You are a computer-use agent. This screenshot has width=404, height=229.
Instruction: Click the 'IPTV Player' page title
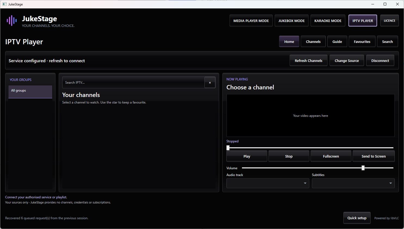coord(24,42)
